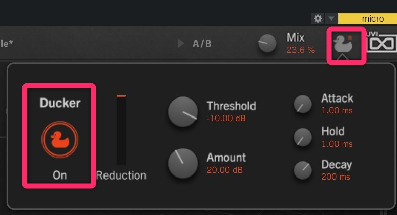Click the Amount value 20.00 dB

click(x=224, y=170)
